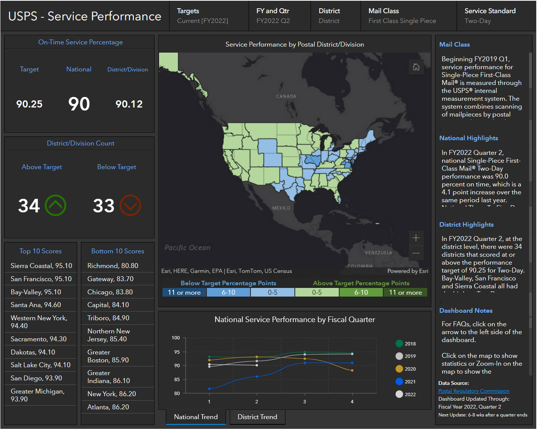Click the Above Target count 34
Image resolution: width=537 pixels, height=430 pixels.
pos(29,206)
